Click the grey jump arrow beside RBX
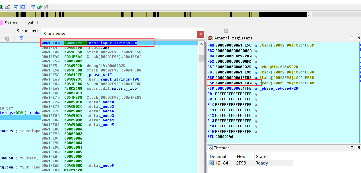 256,51
